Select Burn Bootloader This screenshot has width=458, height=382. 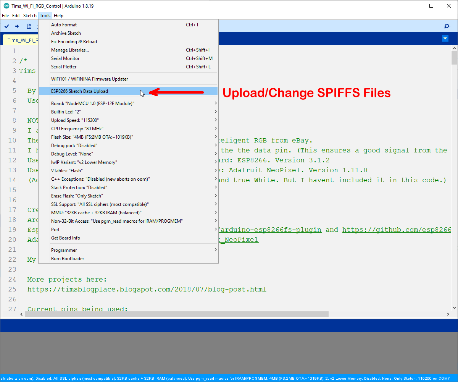click(x=128, y=259)
